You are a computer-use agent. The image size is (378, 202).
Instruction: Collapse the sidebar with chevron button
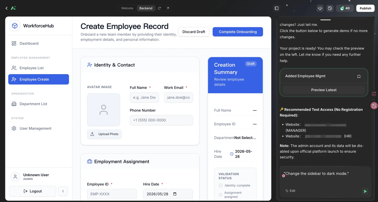point(63,191)
